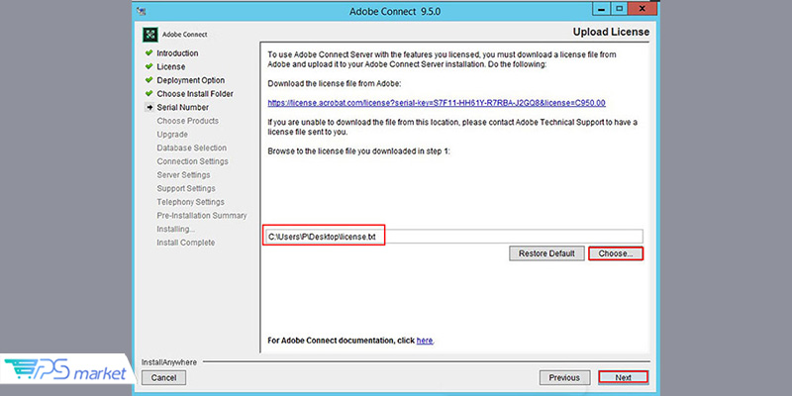Click the arrow icon beside Serial Number
The image size is (792, 396).
pyautogui.click(x=148, y=107)
